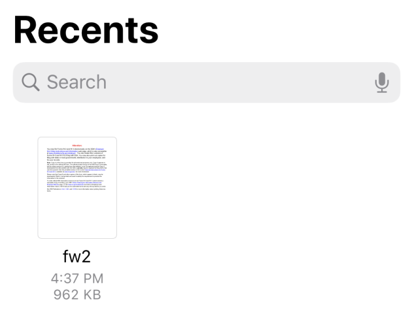This screenshot has height=316, width=410.
Task: Click the letter R in Recents title
Action: click(25, 31)
